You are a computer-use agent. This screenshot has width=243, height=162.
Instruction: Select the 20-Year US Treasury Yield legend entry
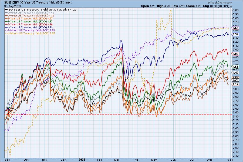click(30, 13)
